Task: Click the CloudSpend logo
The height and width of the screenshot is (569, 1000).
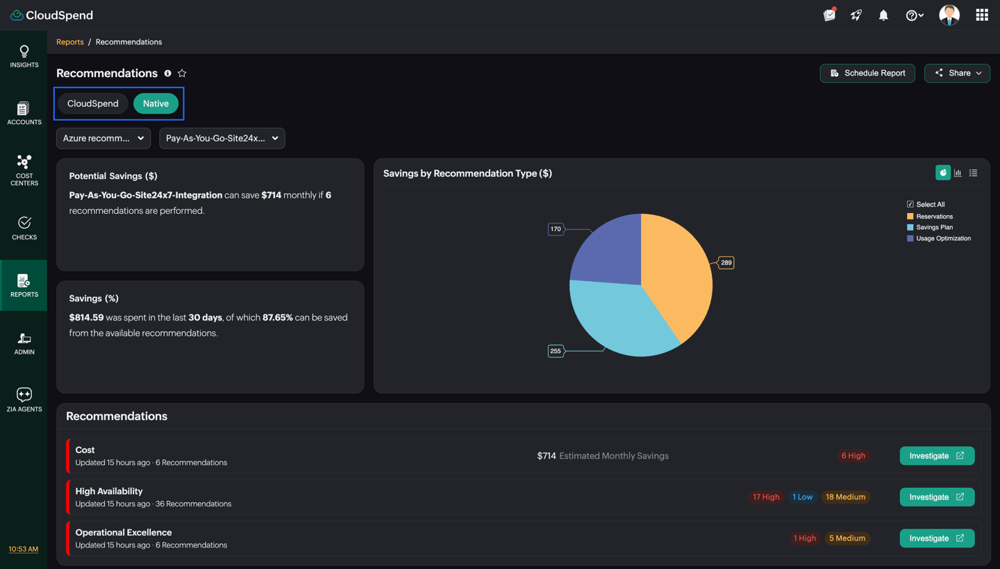Action: [51, 15]
